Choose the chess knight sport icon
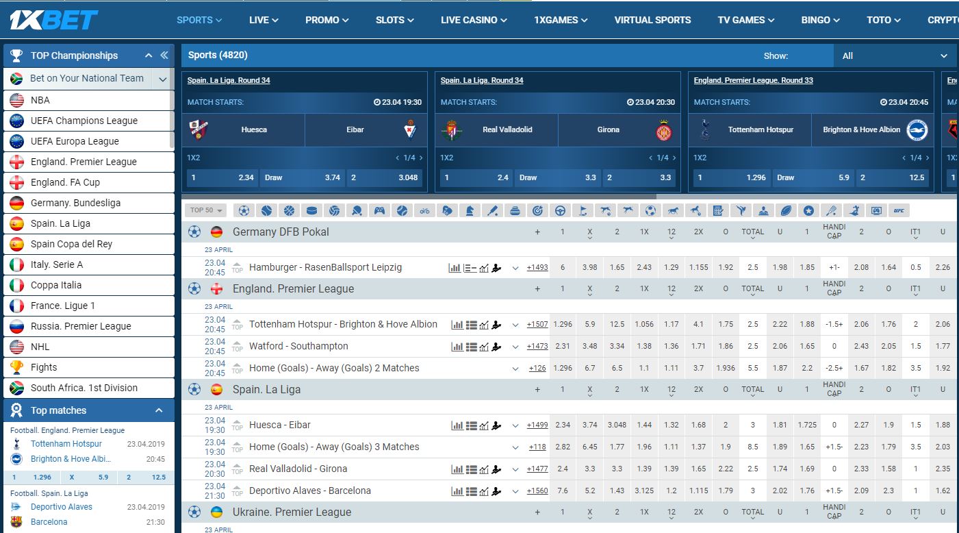This screenshot has height=533, width=959. (470, 210)
